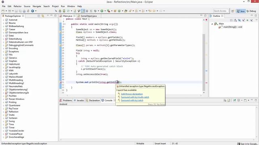The image size is (259, 145).
Task: Click the Pin Console icon
Action: (235, 100)
